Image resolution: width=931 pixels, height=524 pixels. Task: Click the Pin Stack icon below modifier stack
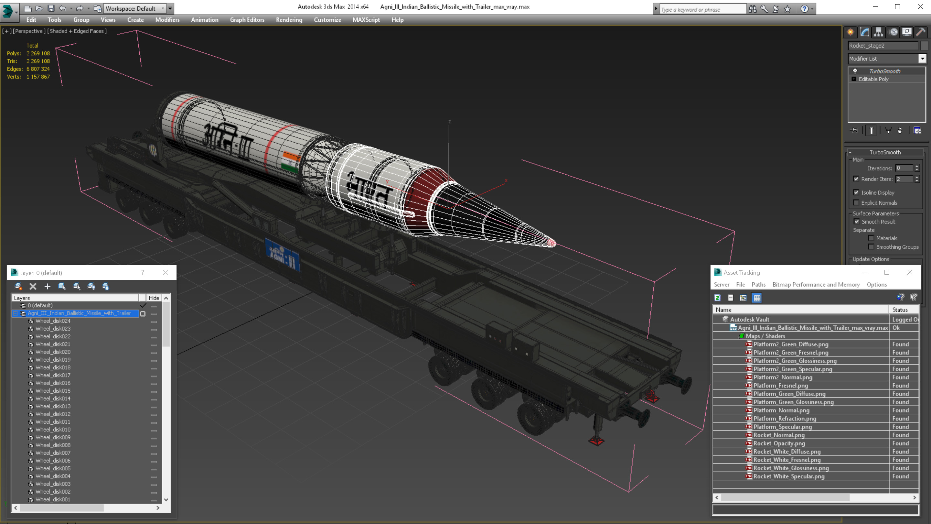click(854, 131)
